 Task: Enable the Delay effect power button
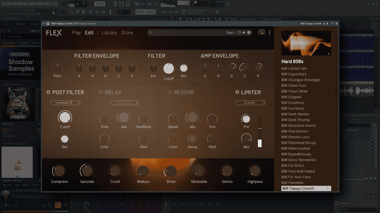point(101,92)
